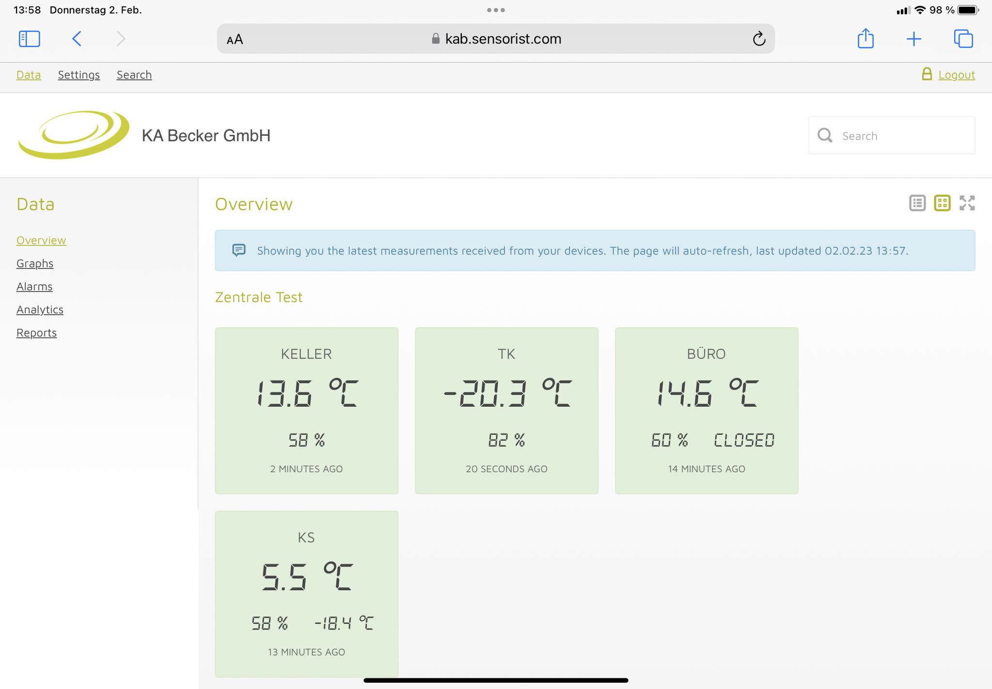Switch to list view layout icon
The width and height of the screenshot is (992, 689).
917,203
